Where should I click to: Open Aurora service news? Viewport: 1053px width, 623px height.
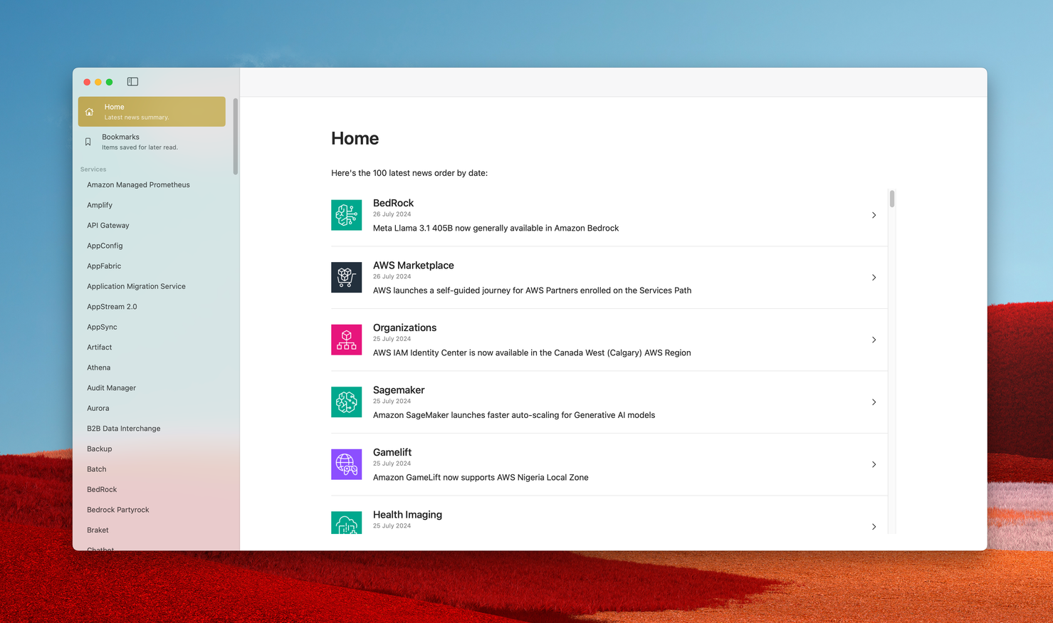pyautogui.click(x=98, y=408)
